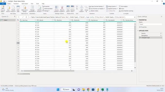Click the save icon in title bar
This screenshot has width=165, height=92.
(4, 1)
